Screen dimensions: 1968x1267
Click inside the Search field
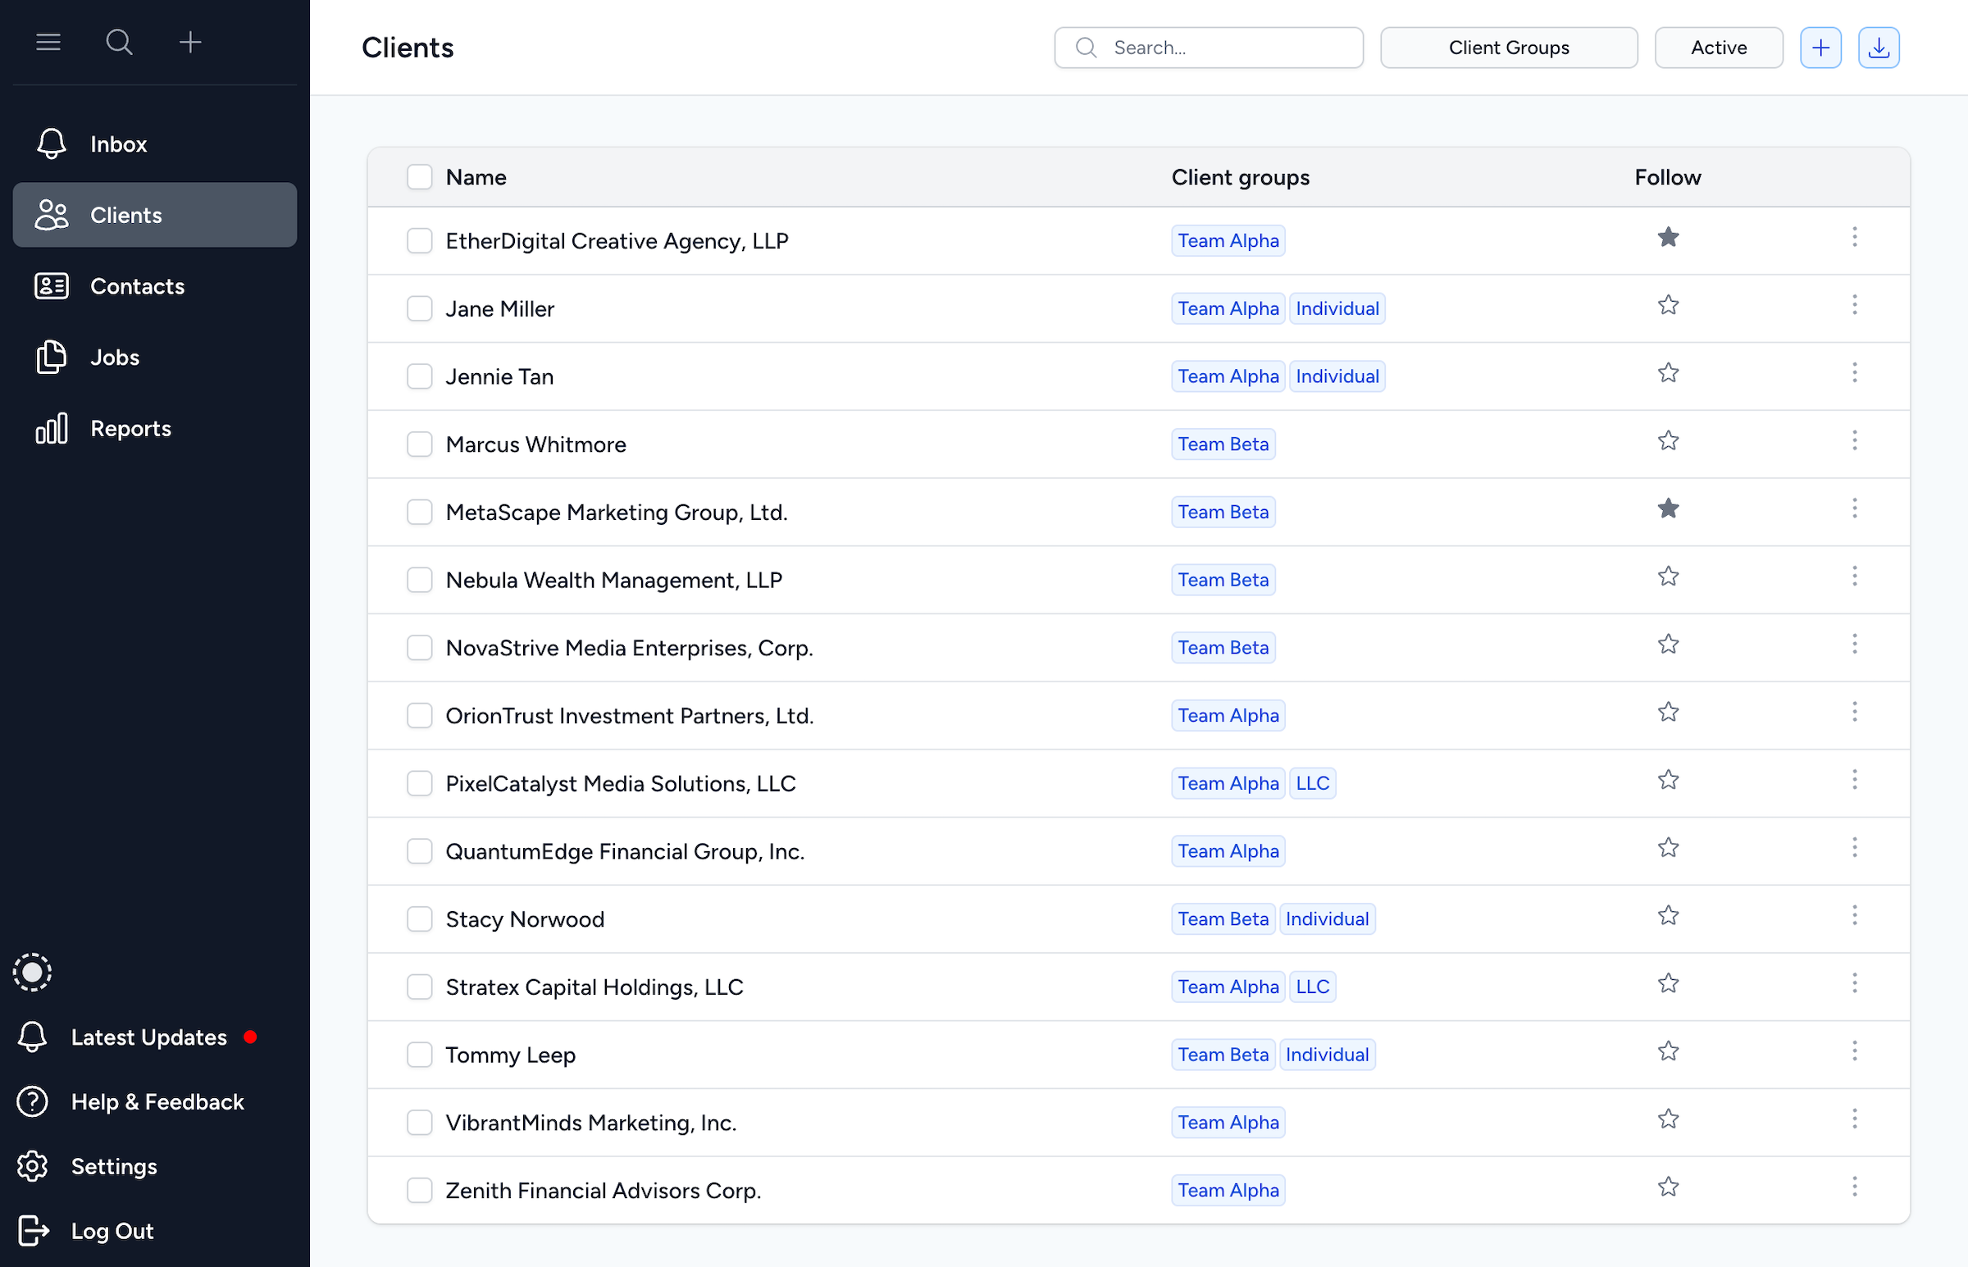tap(1207, 47)
